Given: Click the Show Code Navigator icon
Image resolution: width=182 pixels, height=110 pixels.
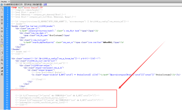Looking at the screenshot, I should (2, 12).
